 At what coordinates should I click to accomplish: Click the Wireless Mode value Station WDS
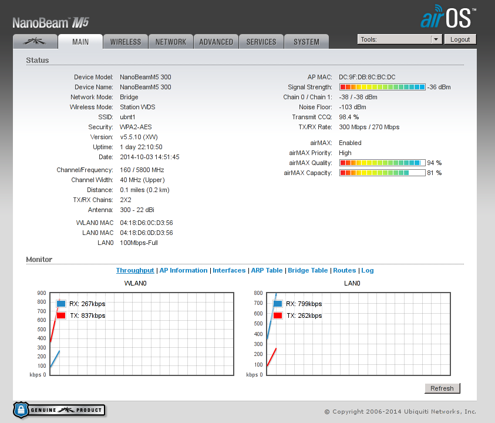tap(137, 107)
